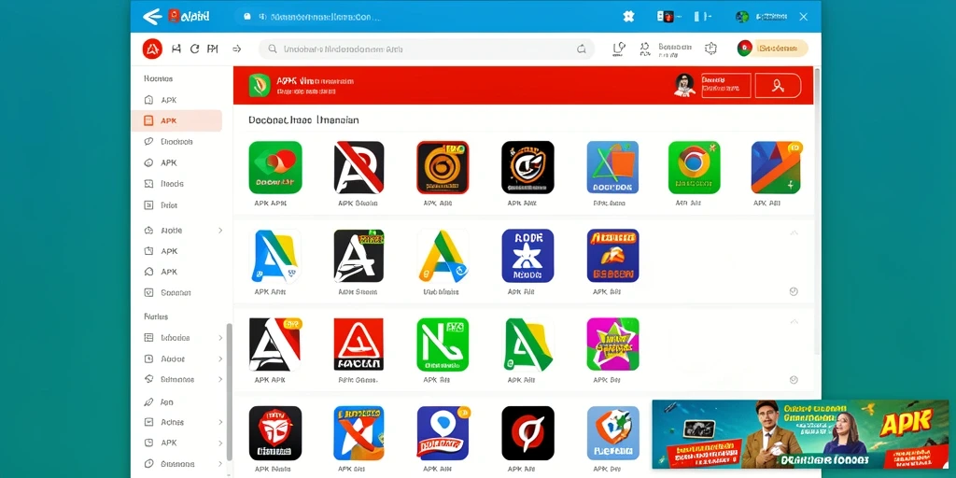Expand the sidebar row with the list-grid icon
The width and height of the screenshot is (956, 478).
[x=184, y=338]
